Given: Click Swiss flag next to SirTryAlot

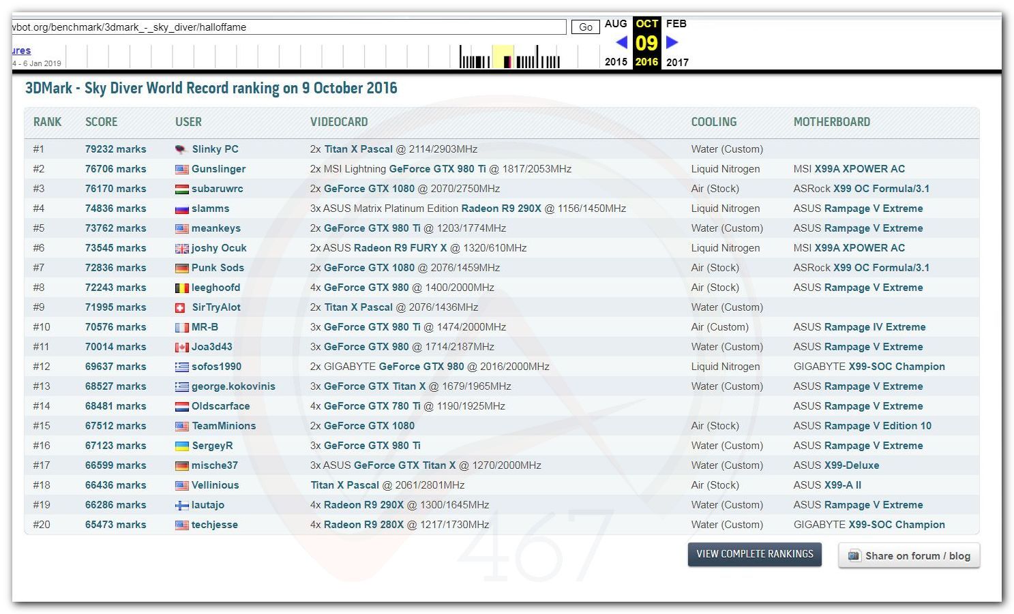Looking at the screenshot, I should (180, 307).
